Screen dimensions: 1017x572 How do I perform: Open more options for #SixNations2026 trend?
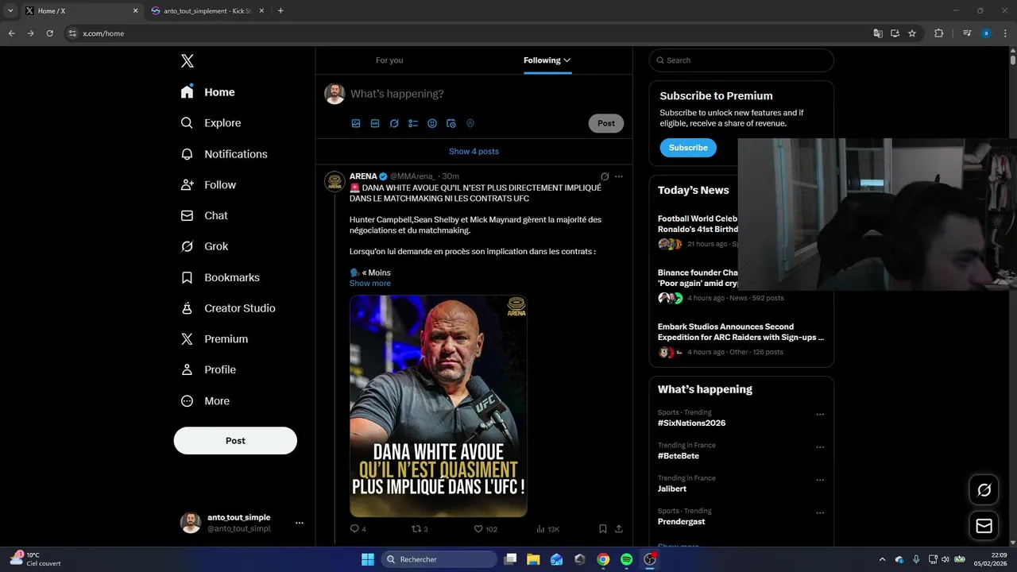click(x=820, y=415)
